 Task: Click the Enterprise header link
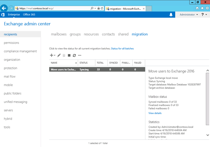coord(14,14)
